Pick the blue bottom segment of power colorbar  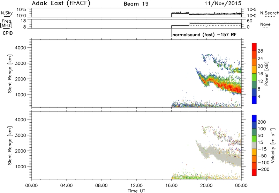pyautogui.click(x=254, y=100)
